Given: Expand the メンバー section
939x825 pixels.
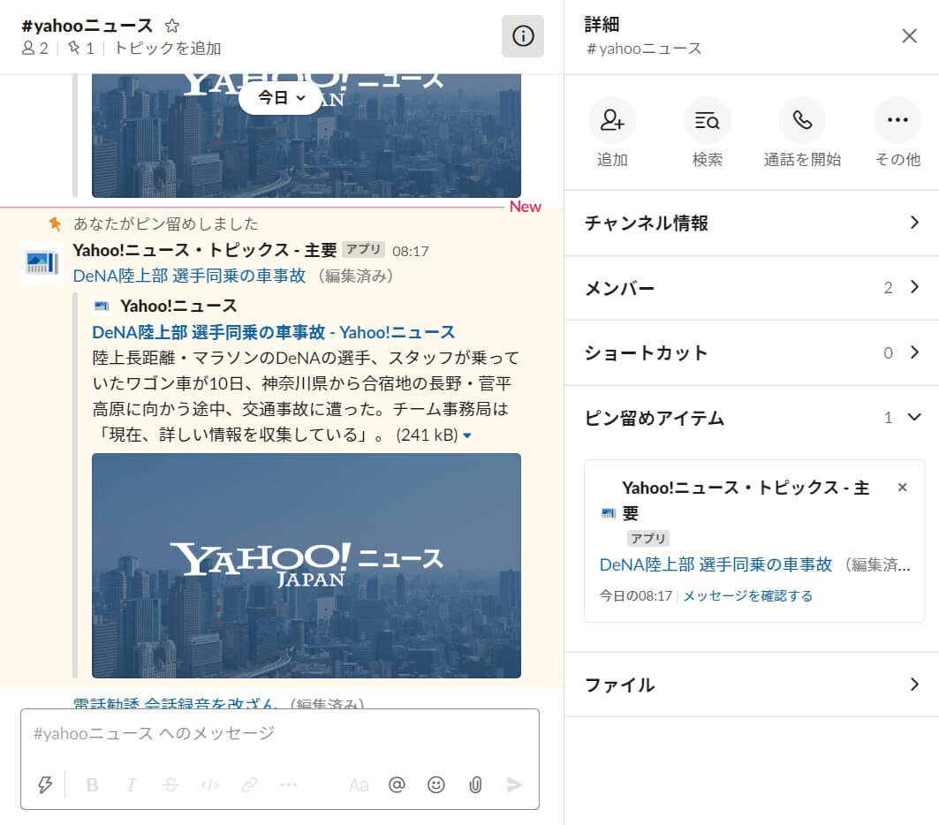Looking at the screenshot, I should coord(751,288).
